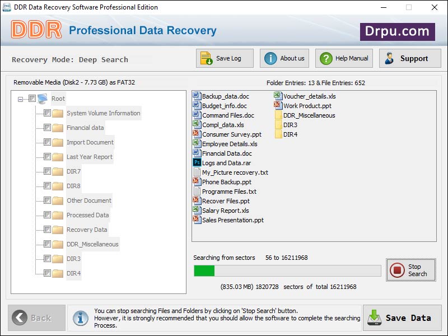Close the DDR Data Recovery window
This screenshot has height=336, width=448.
[435, 7]
